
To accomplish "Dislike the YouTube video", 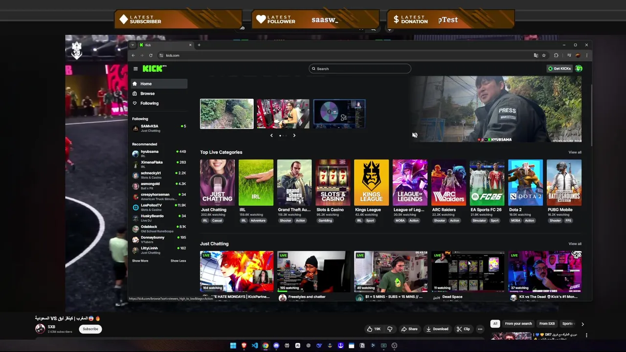I will [390, 329].
